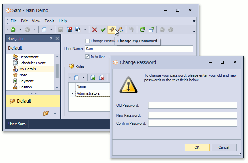Image resolution: width=248 pixels, height=163 pixels.
Task: Click the New document icon in main toolbar
Action: tap(44, 30)
